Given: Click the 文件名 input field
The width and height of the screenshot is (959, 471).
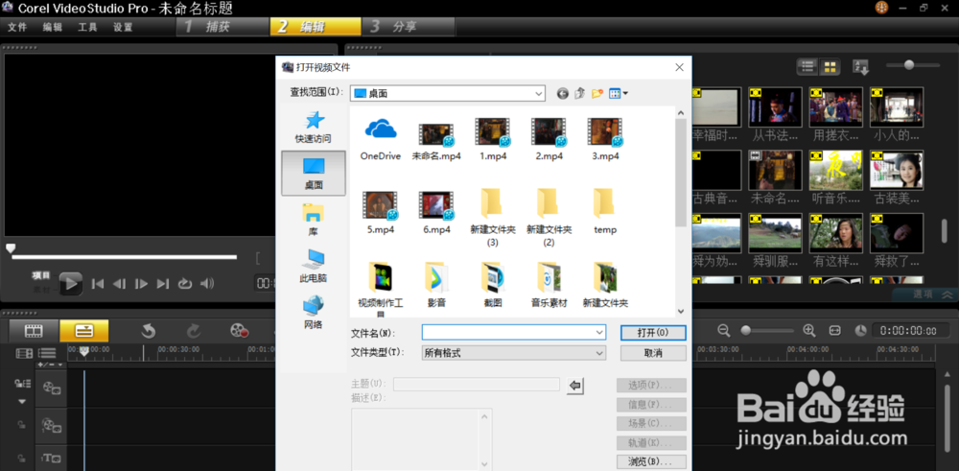Looking at the screenshot, I should pyautogui.click(x=514, y=332).
